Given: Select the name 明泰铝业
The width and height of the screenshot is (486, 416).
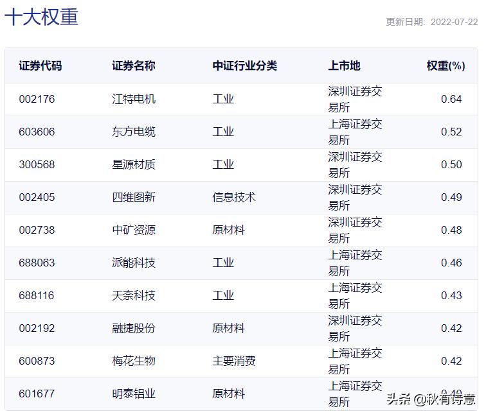Looking at the screenshot, I should pos(134,394).
